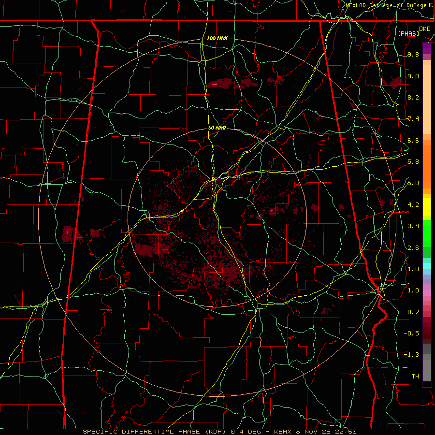Choose the 1.0 scale label
This screenshot has height=435, width=435.
coord(413,290)
